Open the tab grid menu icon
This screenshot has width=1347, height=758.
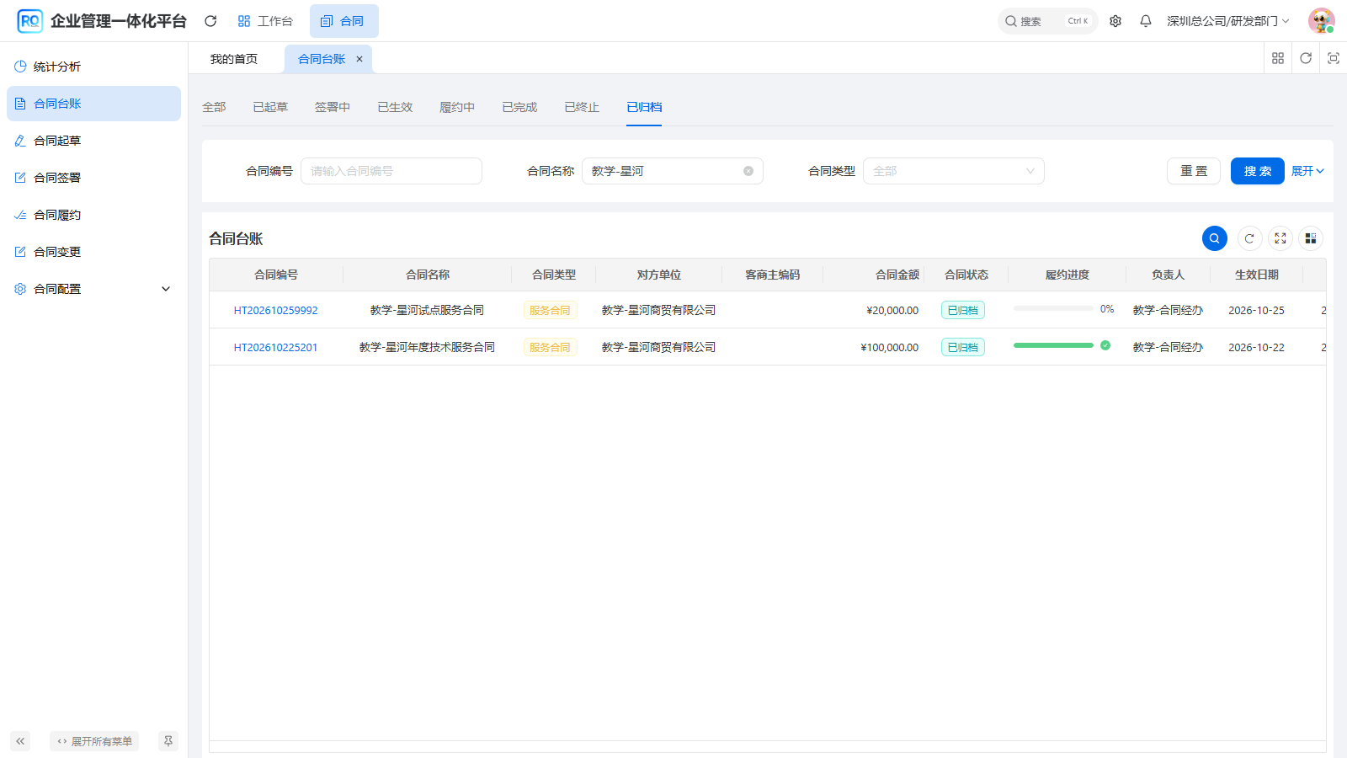click(x=1278, y=58)
